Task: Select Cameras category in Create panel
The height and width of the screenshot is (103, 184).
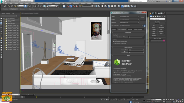Action: [158, 16]
